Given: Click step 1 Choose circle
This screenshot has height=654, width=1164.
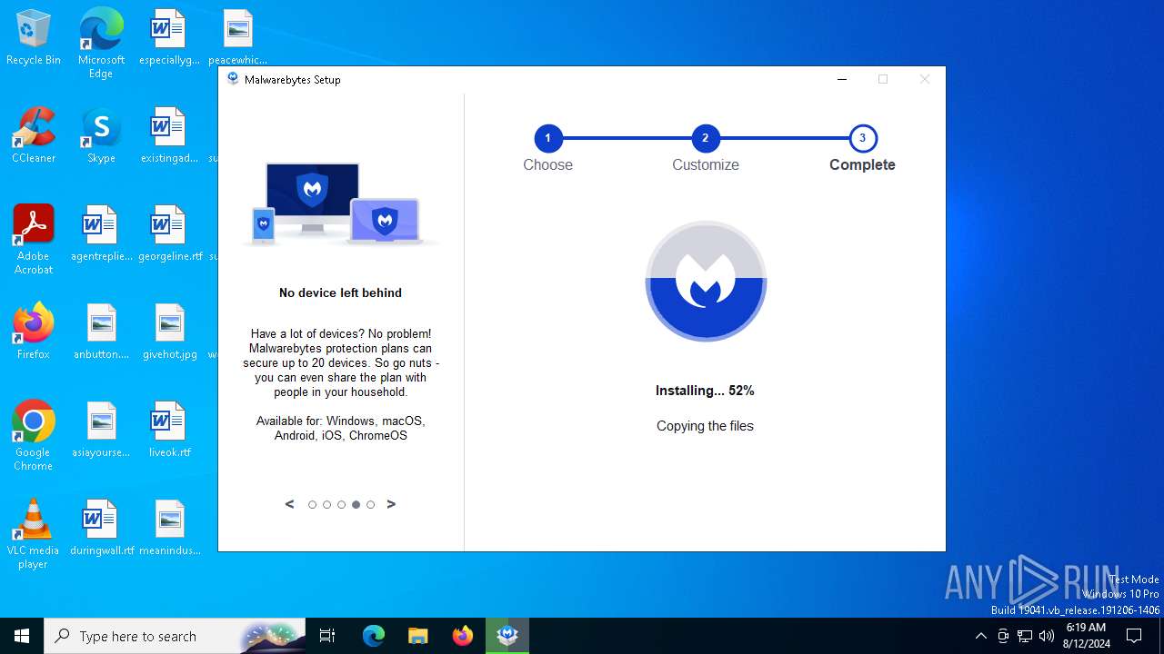Looking at the screenshot, I should tap(547, 138).
